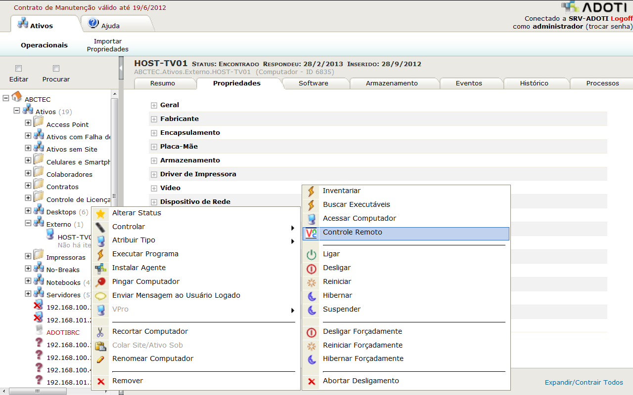
Task: Open the Resumo tab
Action: (x=163, y=83)
